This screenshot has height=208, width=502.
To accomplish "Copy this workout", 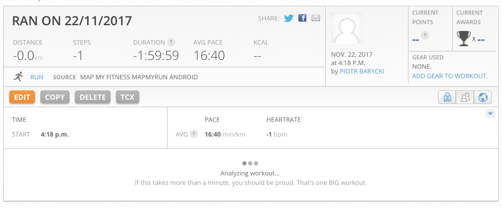I will click(55, 97).
